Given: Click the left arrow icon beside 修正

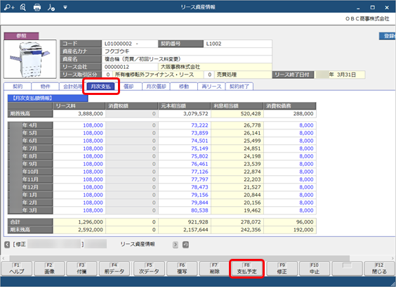Looking at the screenshot, I should click(7, 245).
